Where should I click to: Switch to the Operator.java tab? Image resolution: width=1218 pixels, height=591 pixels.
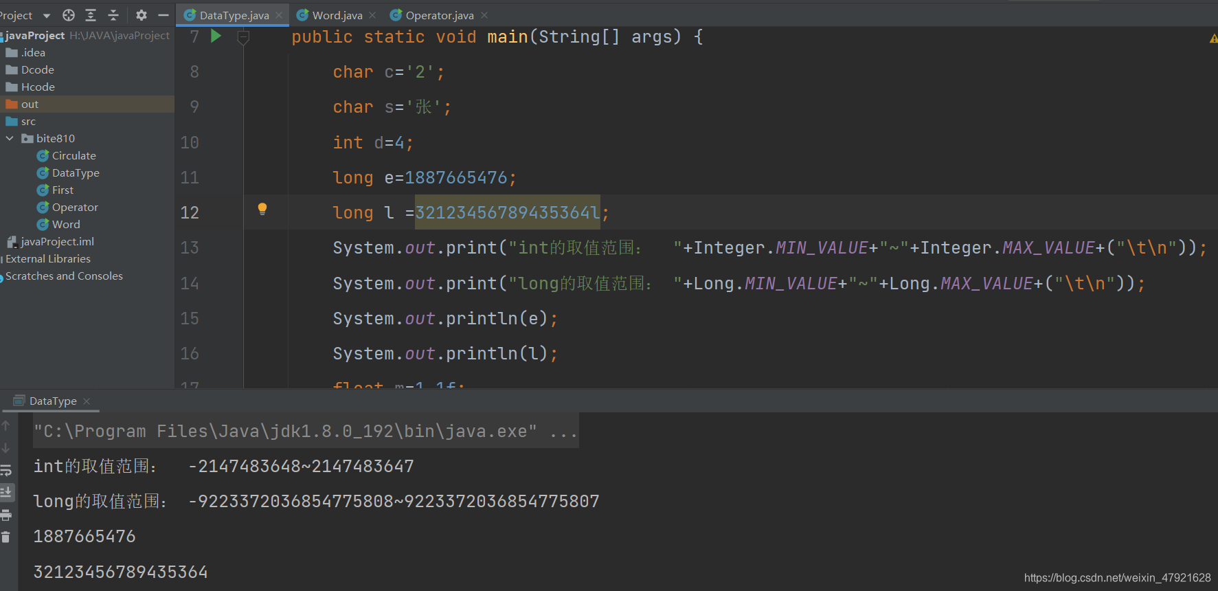[x=440, y=15]
